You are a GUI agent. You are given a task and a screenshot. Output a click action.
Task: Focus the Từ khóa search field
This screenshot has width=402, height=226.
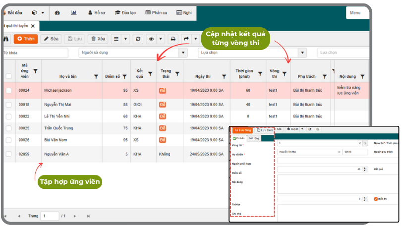(36, 53)
